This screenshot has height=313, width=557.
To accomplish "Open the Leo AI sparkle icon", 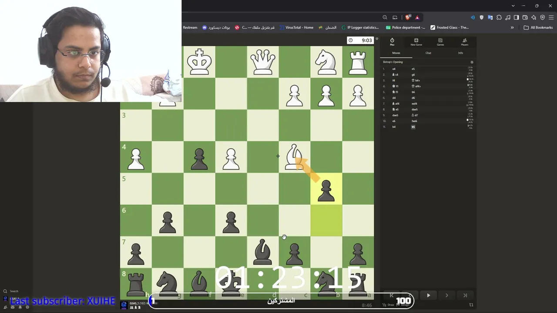I will 534,17.
